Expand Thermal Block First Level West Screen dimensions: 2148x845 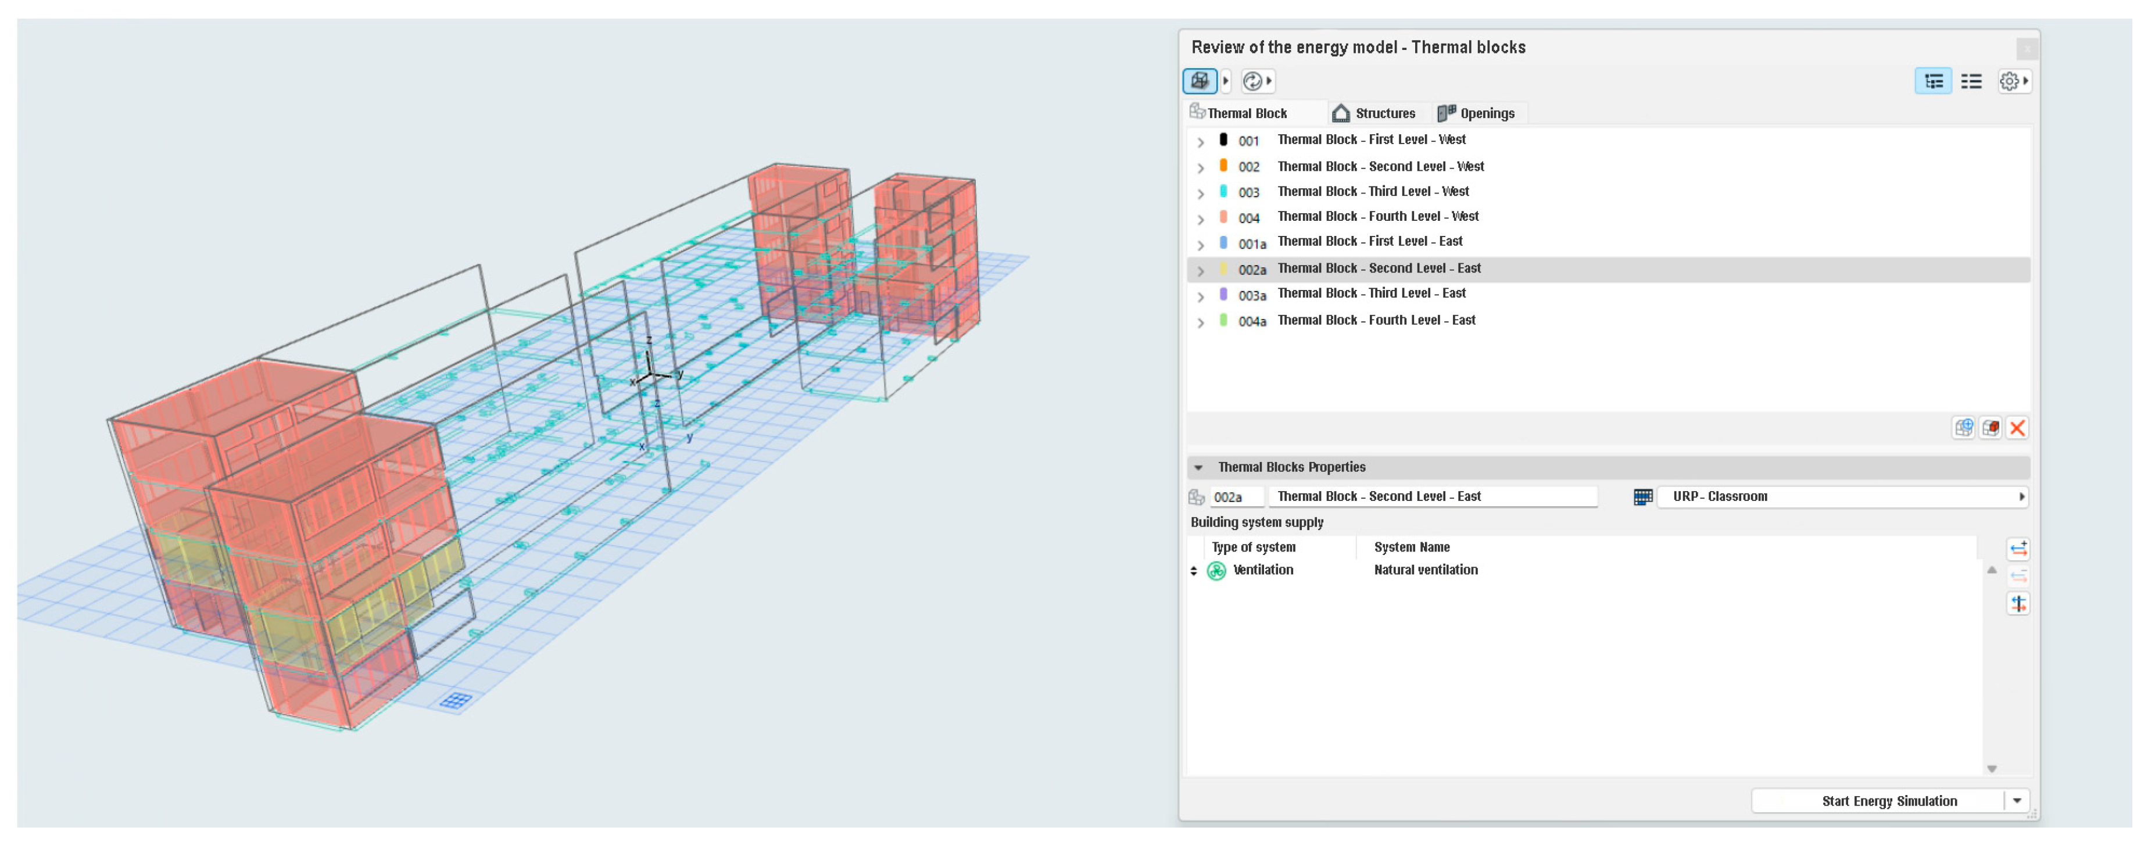pos(1201,142)
